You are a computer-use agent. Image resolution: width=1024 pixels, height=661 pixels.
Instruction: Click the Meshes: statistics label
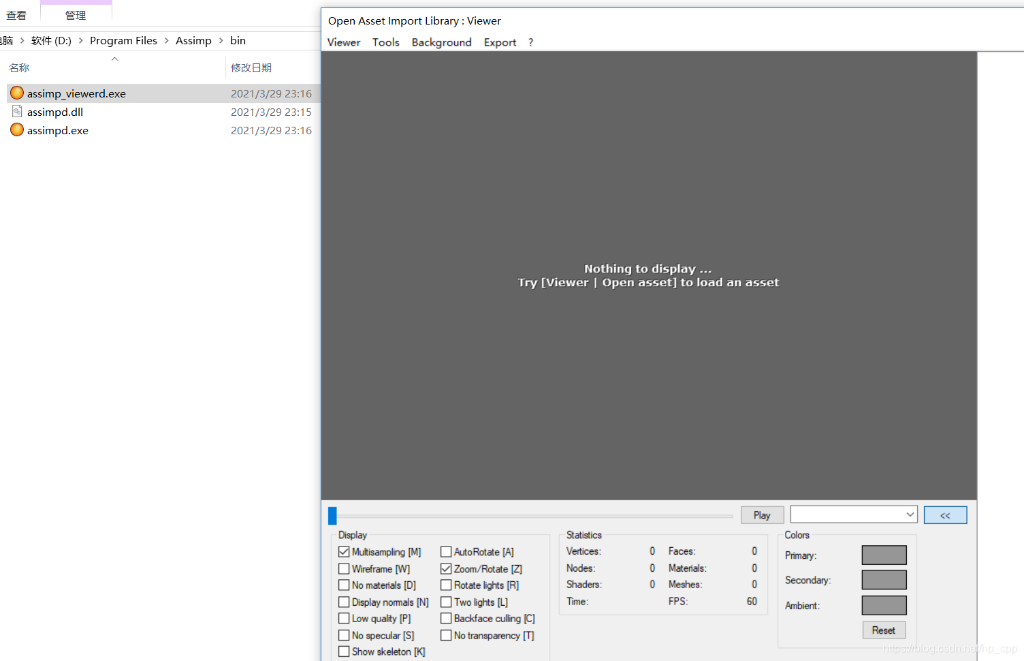tap(685, 585)
